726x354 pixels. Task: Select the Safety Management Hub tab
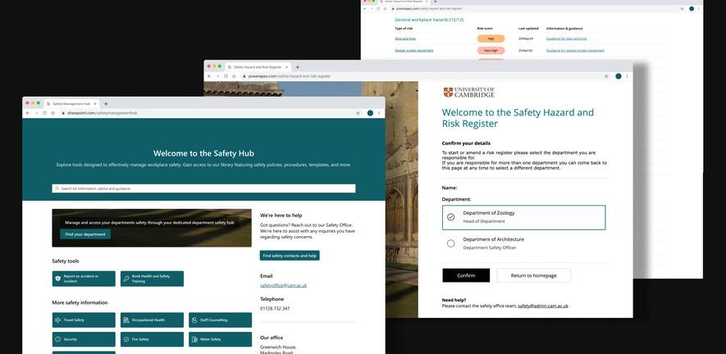click(x=71, y=103)
